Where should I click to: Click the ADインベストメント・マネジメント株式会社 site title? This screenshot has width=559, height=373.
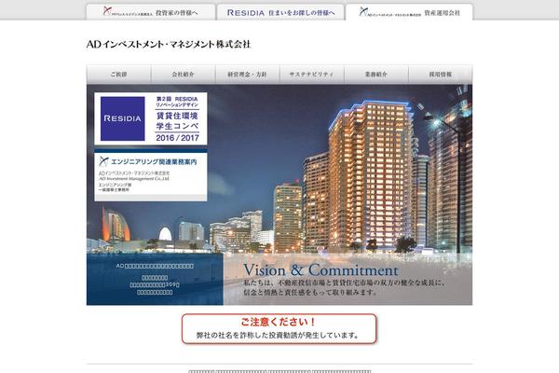tap(169, 44)
